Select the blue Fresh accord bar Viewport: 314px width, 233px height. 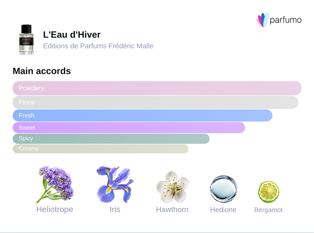point(142,115)
